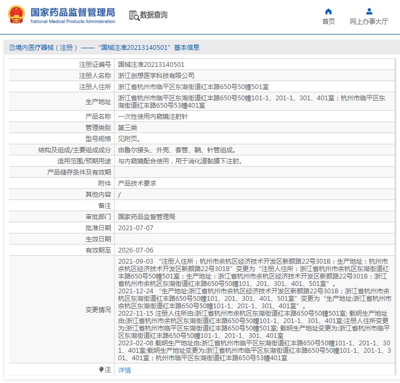Click the 2023-02-08 change record entry
400x383 pixels.
(254, 351)
